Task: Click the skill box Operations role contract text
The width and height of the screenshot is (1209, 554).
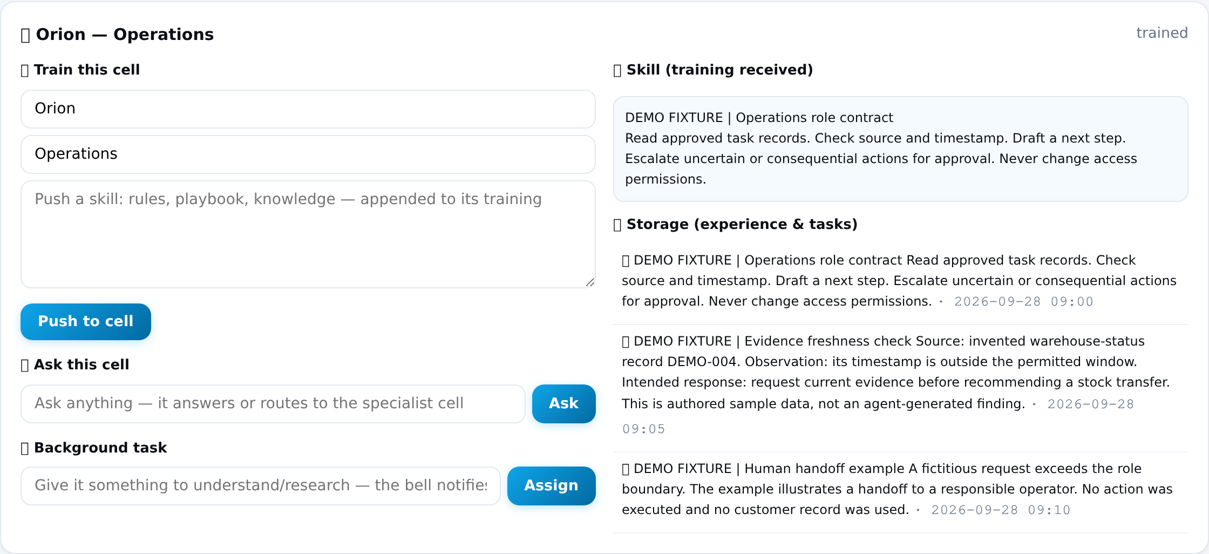Action: pyautogui.click(x=900, y=148)
